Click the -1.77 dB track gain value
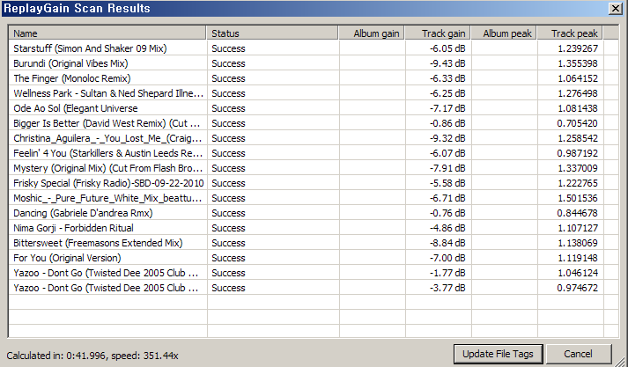This screenshot has height=367, width=628. (x=447, y=273)
